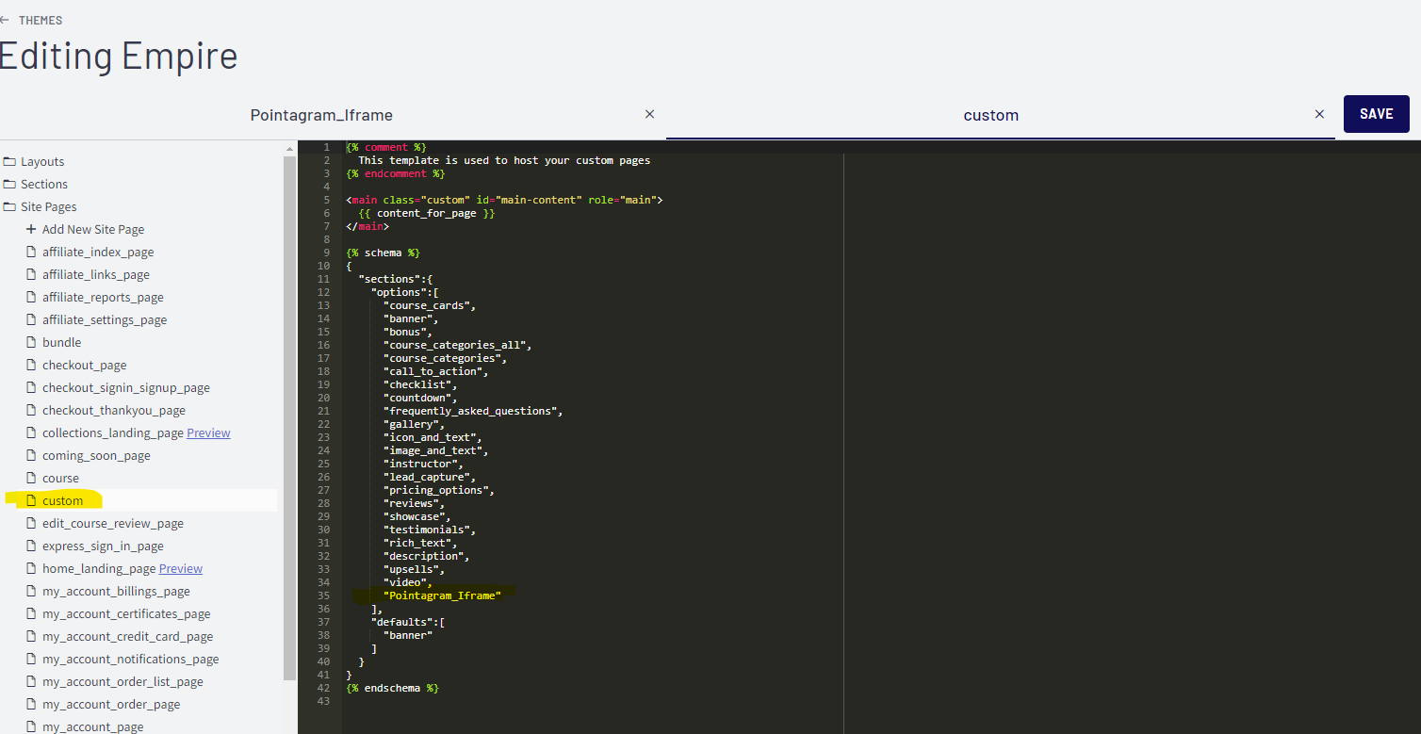Open collections_landing_page file

(x=113, y=432)
